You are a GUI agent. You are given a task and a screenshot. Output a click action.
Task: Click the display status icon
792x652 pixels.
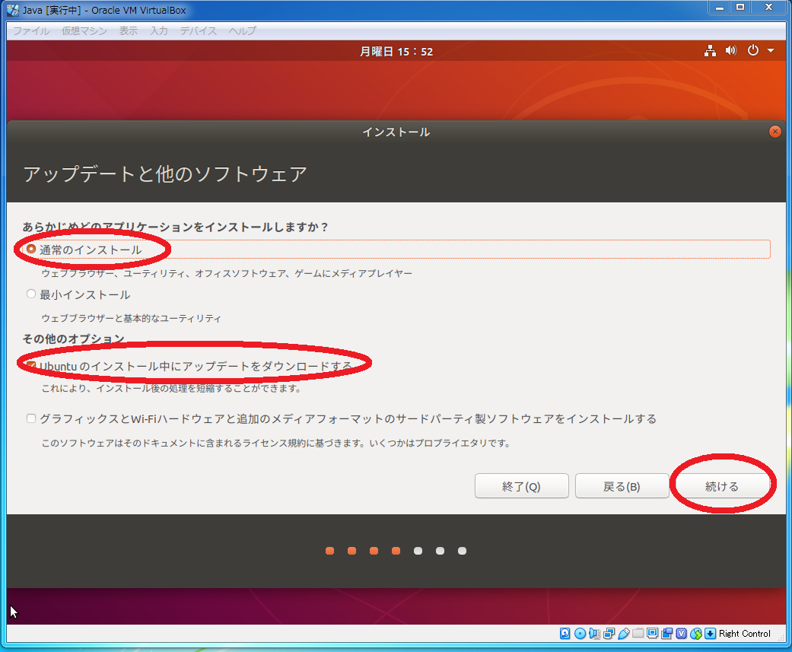coord(652,633)
